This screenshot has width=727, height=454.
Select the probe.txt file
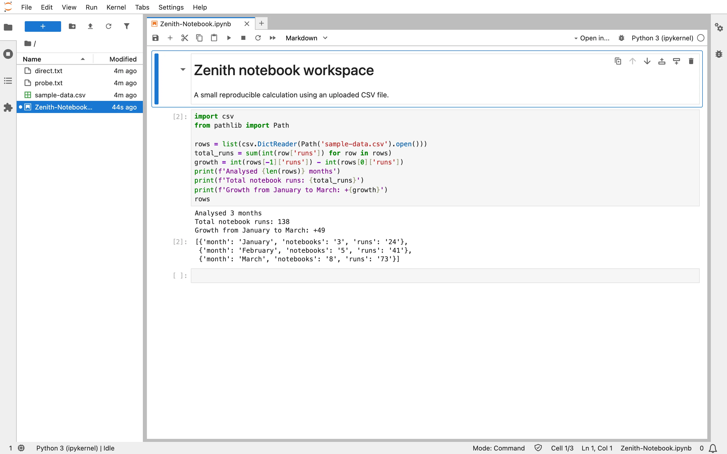(80, 83)
